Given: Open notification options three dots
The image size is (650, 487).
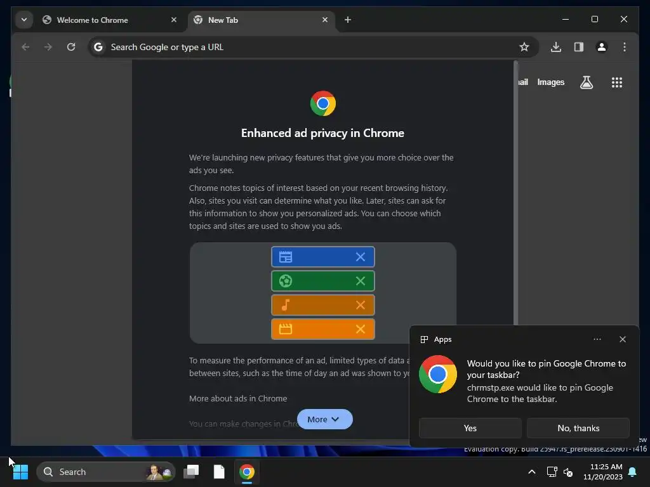Looking at the screenshot, I should point(597,340).
